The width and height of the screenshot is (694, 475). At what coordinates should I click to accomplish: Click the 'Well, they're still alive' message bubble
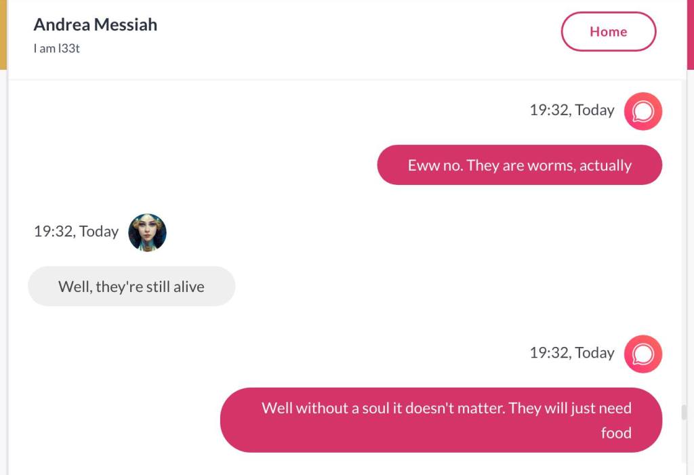pyautogui.click(x=131, y=287)
